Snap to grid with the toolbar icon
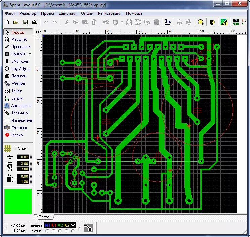Screen dimensions: 250x237 pyautogui.click(x=156, y=22)
